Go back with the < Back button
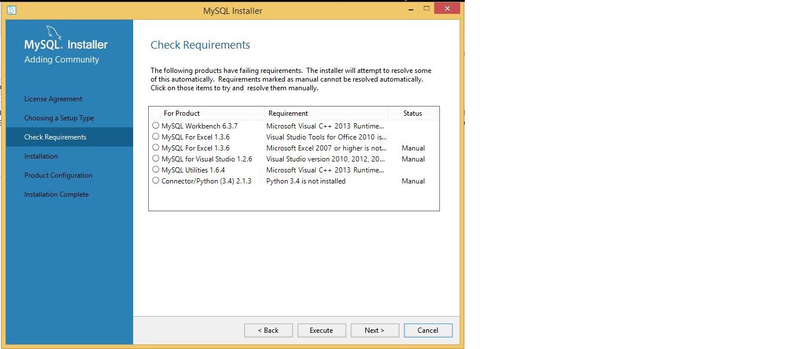789x349 pixels. coord(268,330)
